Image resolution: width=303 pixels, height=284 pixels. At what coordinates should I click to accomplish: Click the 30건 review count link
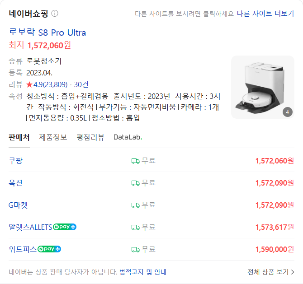81,84
